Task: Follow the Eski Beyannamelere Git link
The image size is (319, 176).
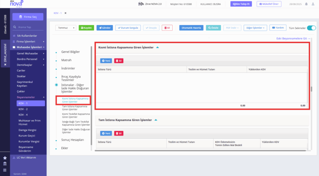Action: (293, 38)
